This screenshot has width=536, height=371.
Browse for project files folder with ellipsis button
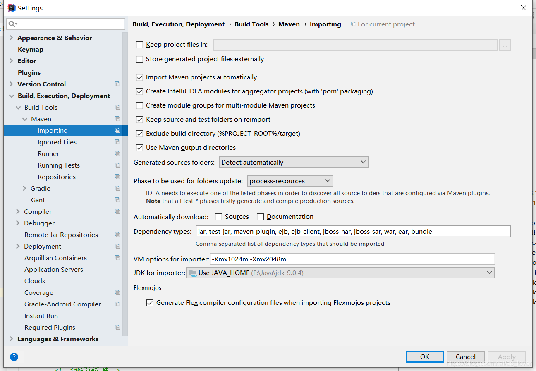click(505, 45)
